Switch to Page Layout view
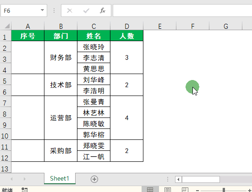Image resolution: width=252 pixels, height=192 pixels. pos(168,190)
